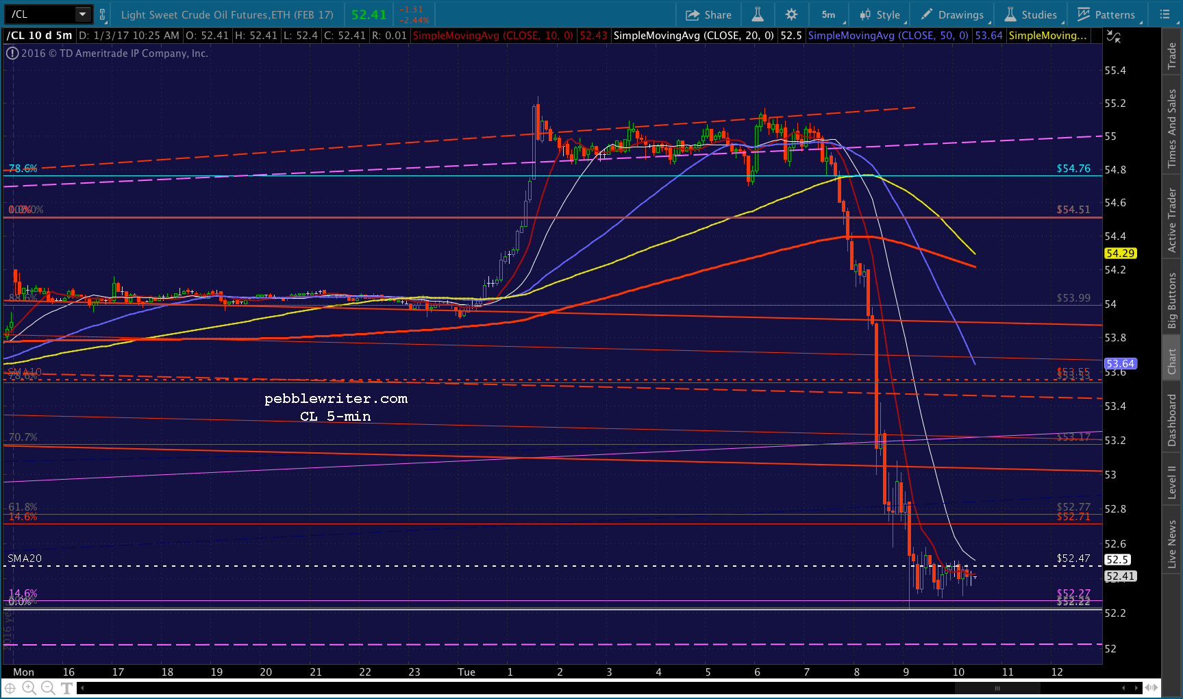
Task: Click the time axis expand arrows icon
Action: point(1151,687)
